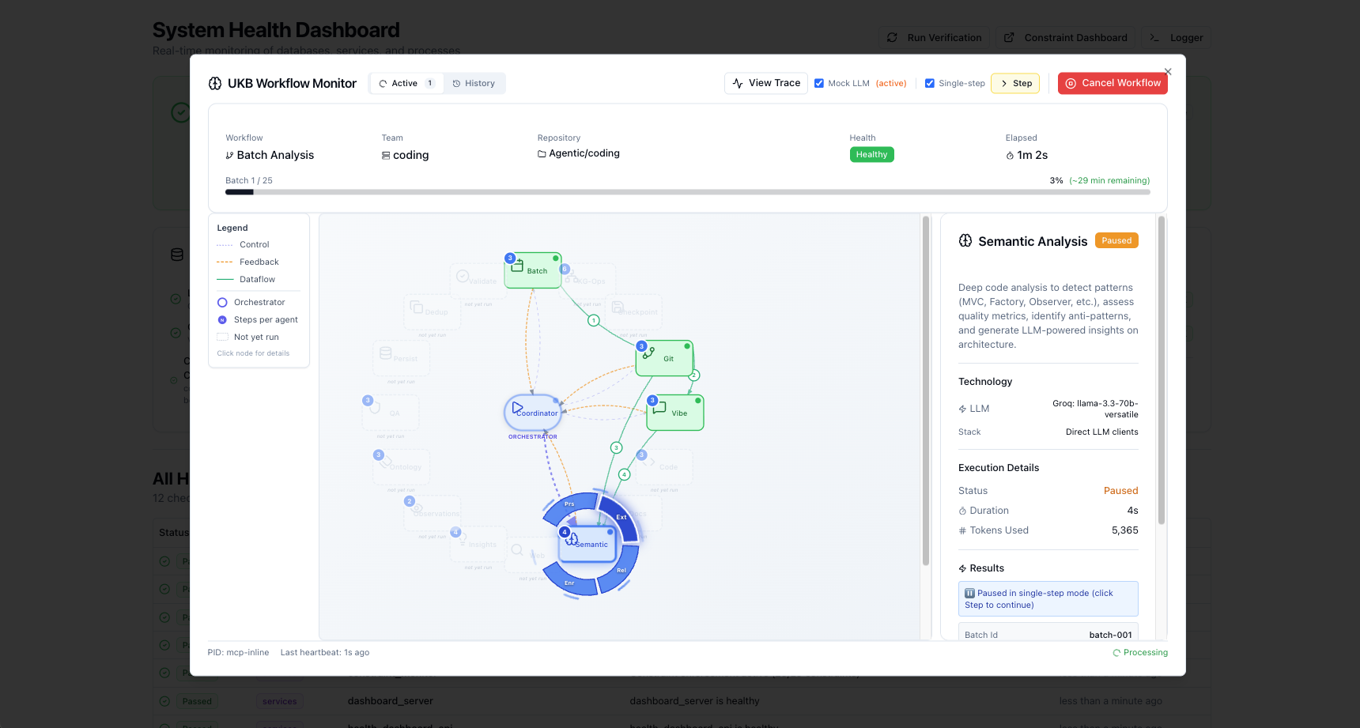Image resolution: width=1360 pixels, height=728 pixels.
Task: Select the Semantic analysis node
Action: pos(587,544)
